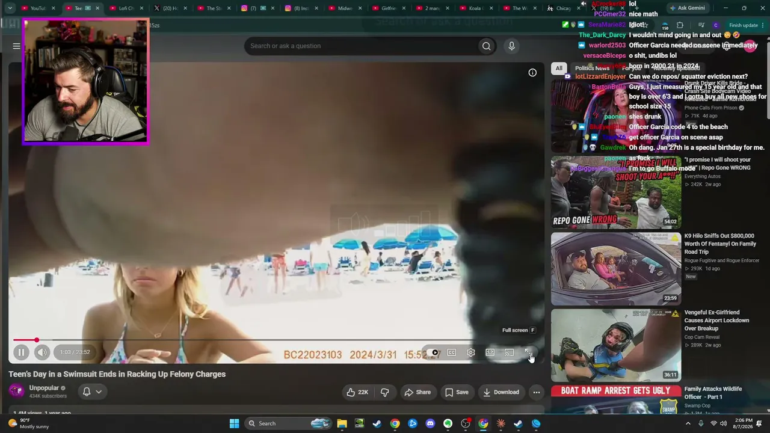Open the taskbar clock and date
The height and width of the screenshot is (433, 770).
pos(744,423)
